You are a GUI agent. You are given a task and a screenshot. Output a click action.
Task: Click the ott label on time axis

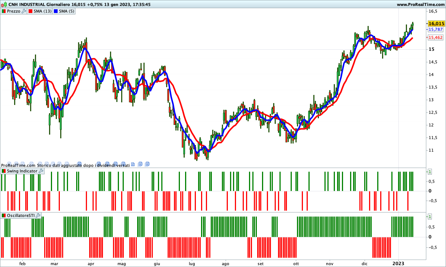(296, 263)
